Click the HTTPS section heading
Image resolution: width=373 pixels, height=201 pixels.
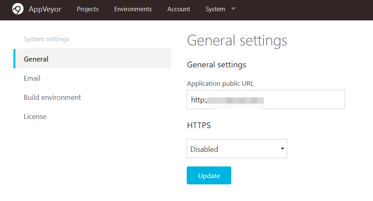click(199, 125)
